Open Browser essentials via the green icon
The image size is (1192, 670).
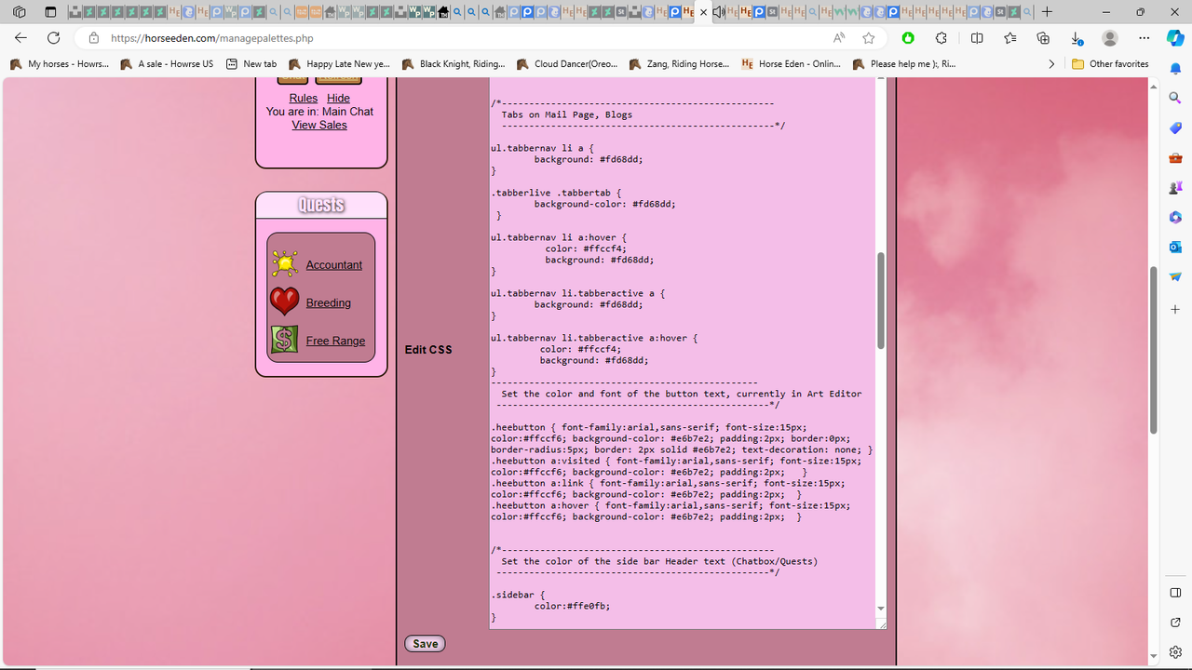[907, 37]
